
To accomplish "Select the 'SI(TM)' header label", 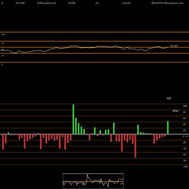I will (x=72, y=3).
